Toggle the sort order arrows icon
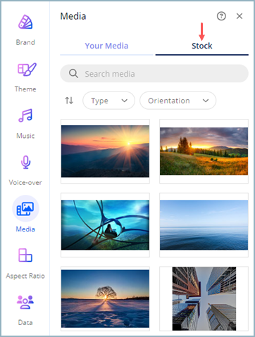The width and height of the screenshot is (255, 337). pyautogui.click(x=69, y=101)
